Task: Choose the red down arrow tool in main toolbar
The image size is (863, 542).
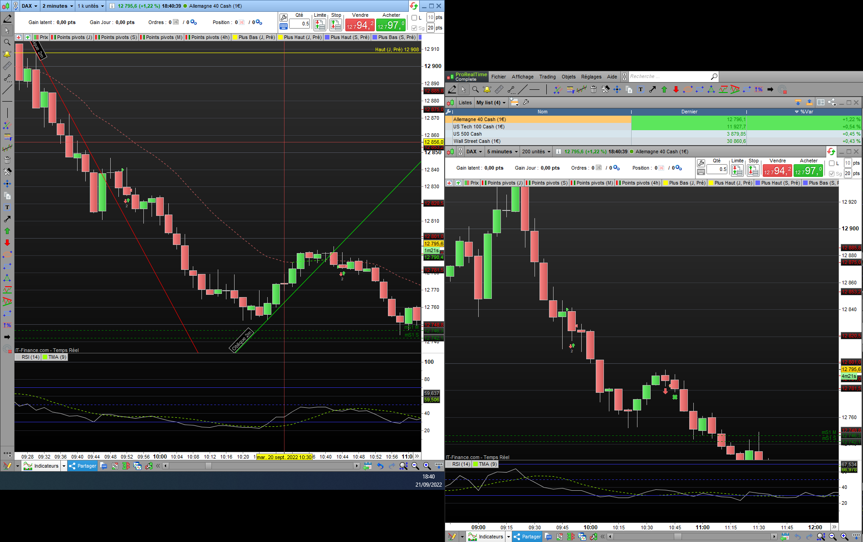Action: (676, 89)
